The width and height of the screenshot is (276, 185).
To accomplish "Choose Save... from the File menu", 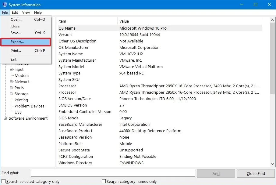I will (26, 33).
